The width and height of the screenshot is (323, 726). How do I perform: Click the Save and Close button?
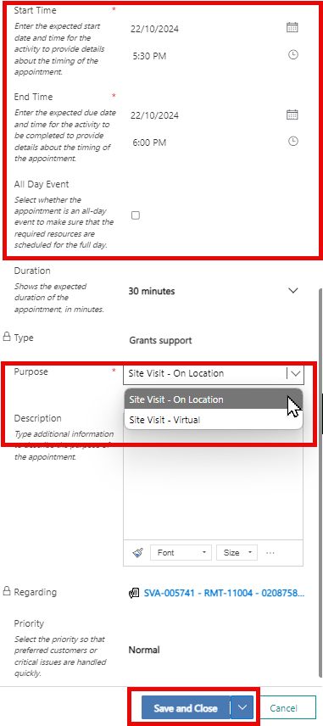186,708
